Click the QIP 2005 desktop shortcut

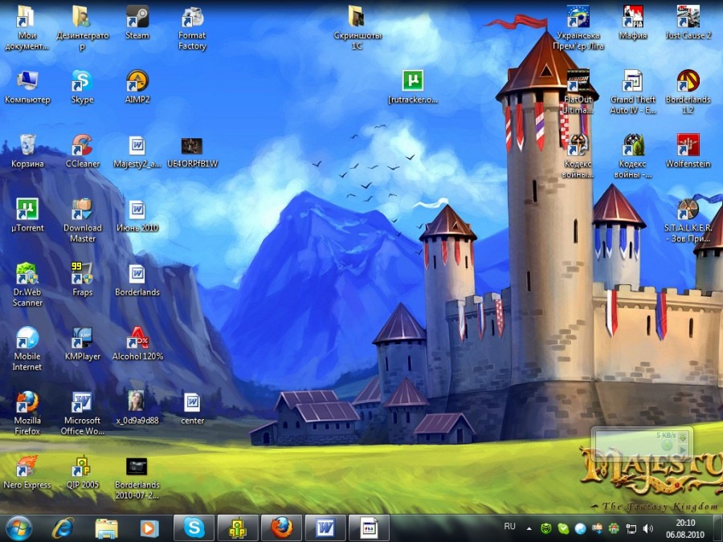click(83, 472)
